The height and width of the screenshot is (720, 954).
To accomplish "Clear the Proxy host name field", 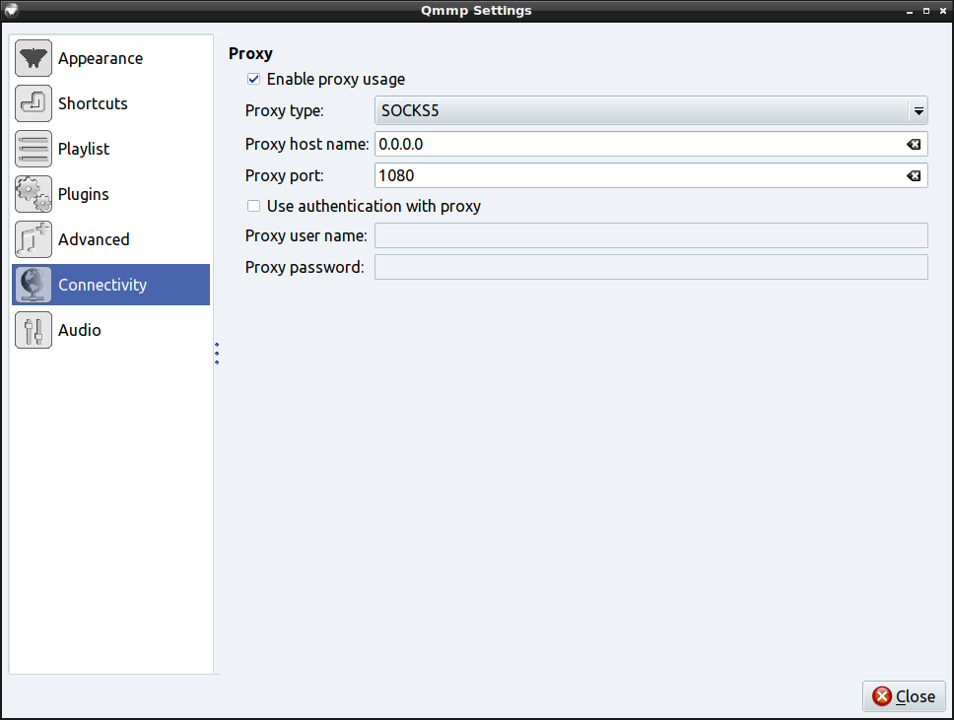I will tap(914, 145).
